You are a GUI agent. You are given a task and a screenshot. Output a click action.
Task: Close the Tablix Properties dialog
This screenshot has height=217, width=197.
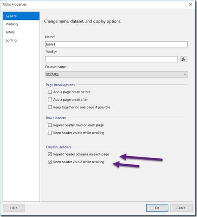[x=190, y=4]
